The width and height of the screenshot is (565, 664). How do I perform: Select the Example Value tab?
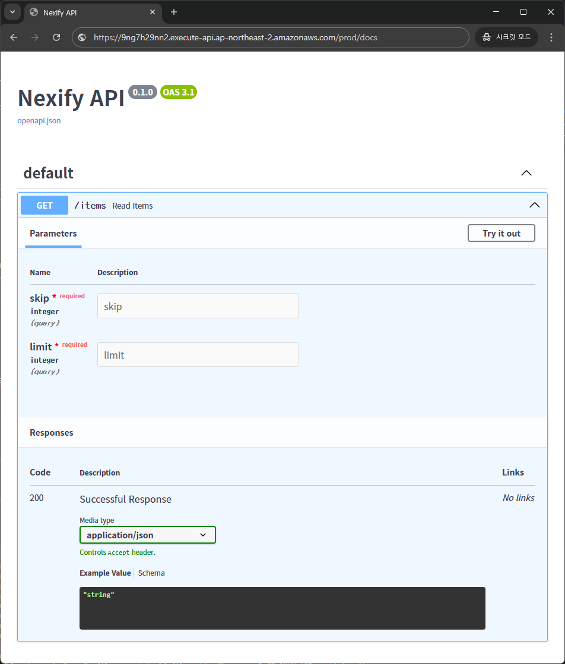tap(105, 573)
